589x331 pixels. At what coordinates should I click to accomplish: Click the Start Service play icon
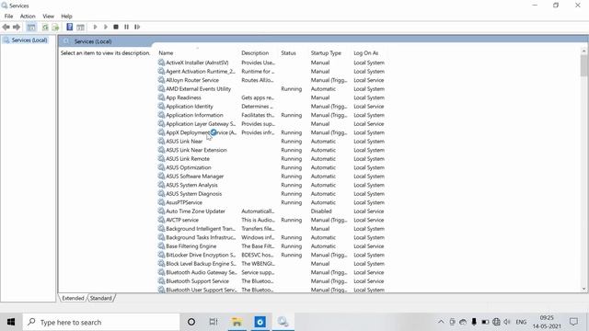click(x=95, y=27)
